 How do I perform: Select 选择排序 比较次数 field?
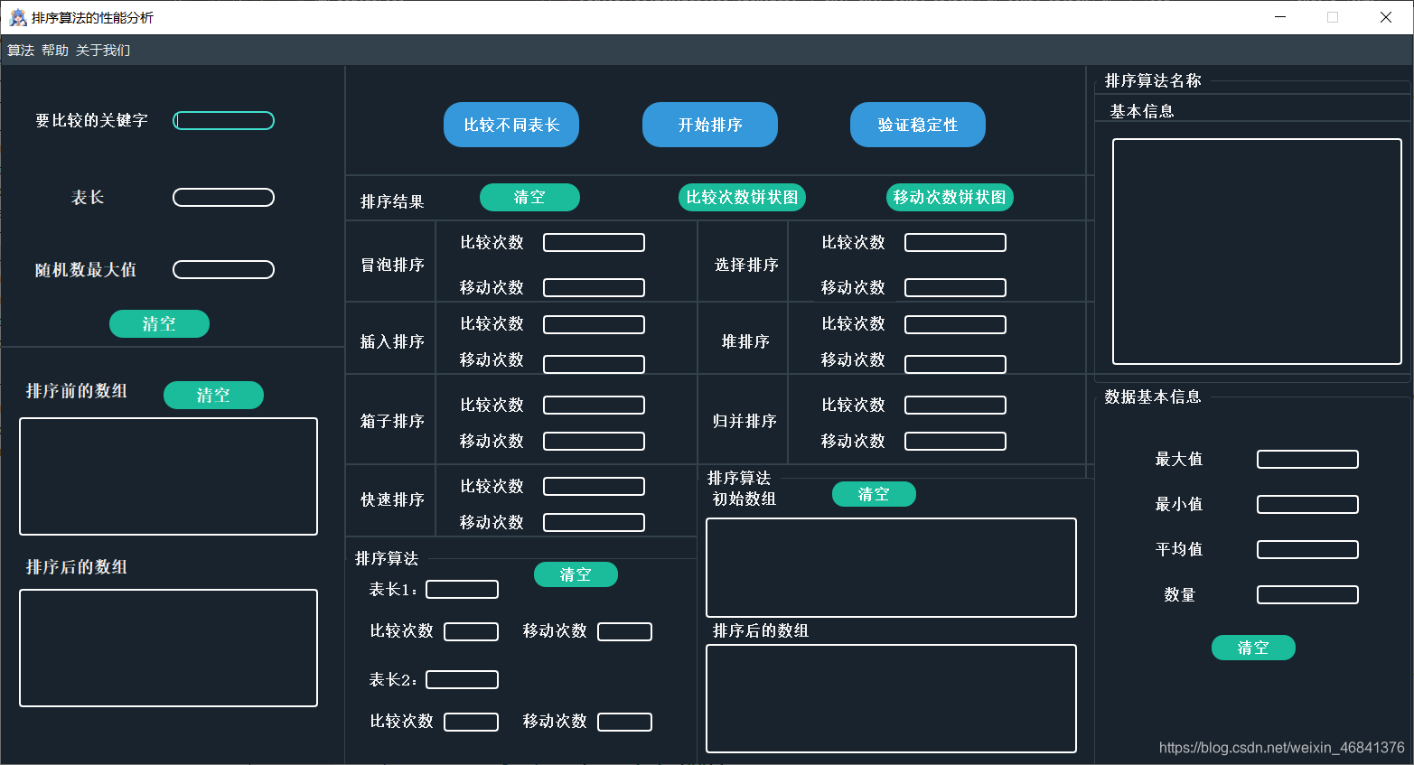pos(955,243)
